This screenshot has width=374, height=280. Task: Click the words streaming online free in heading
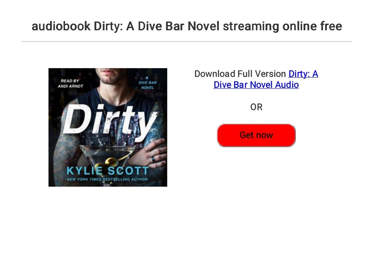[282, 26]
